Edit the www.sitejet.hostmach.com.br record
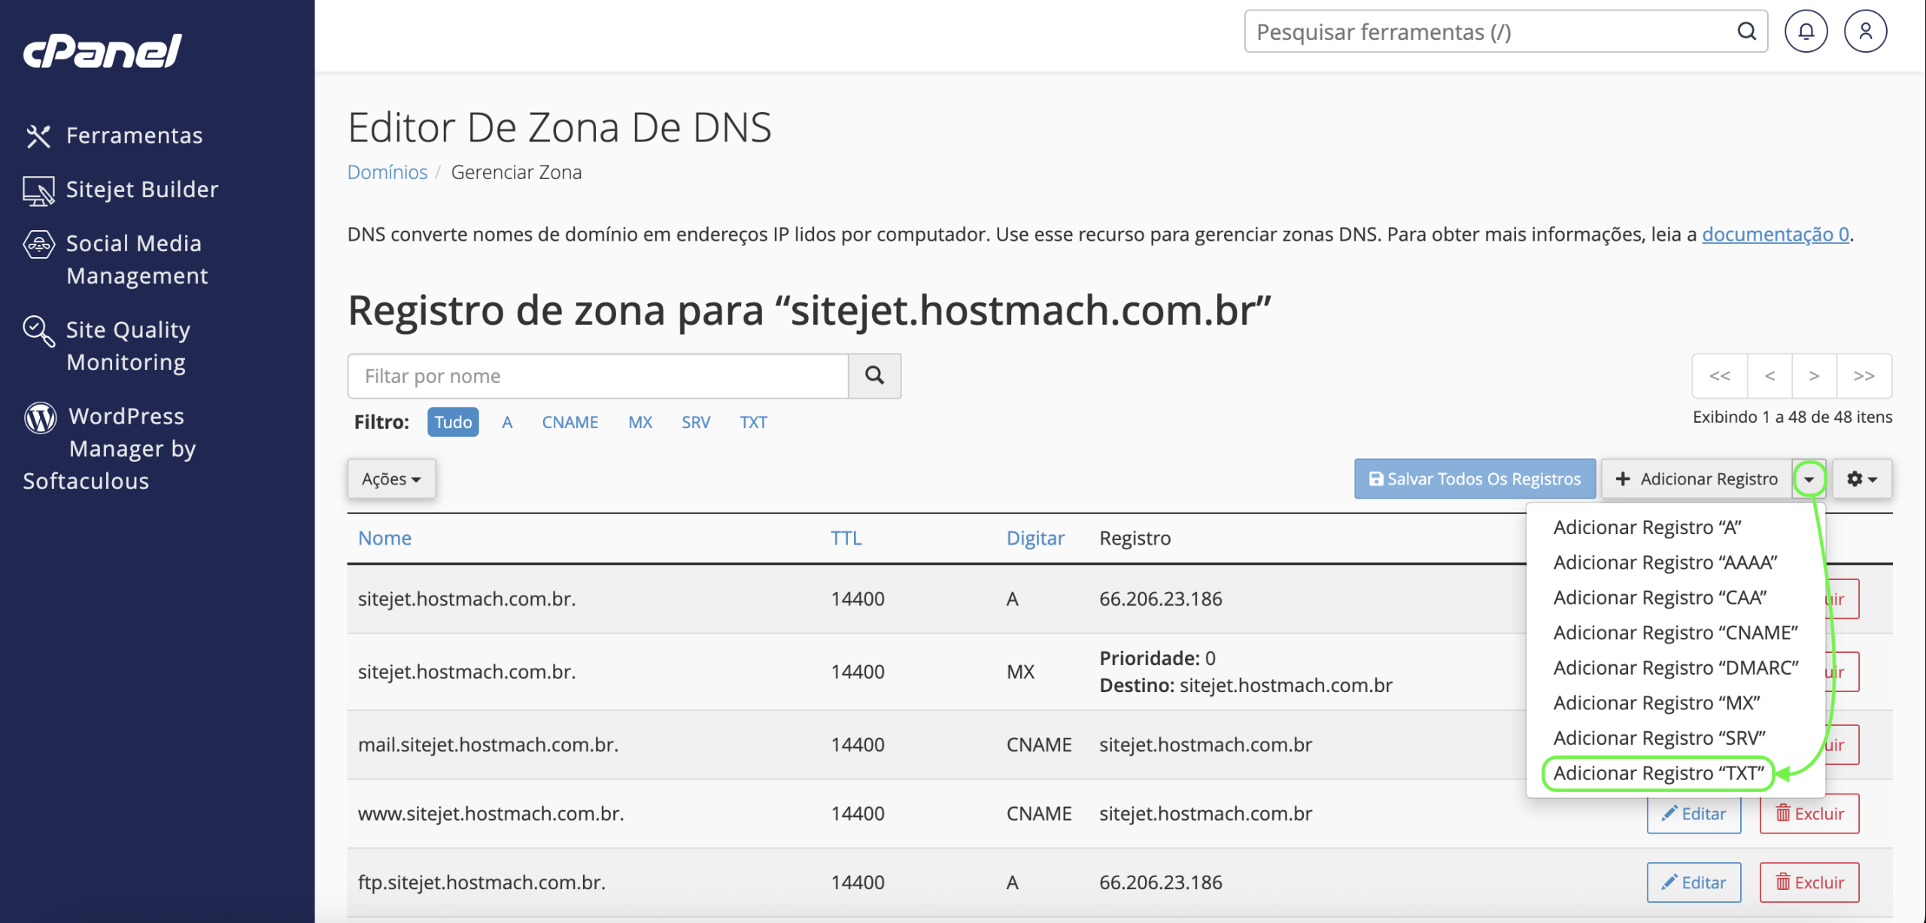This screenshot has height=923, width=1926. coord(1694,813)
